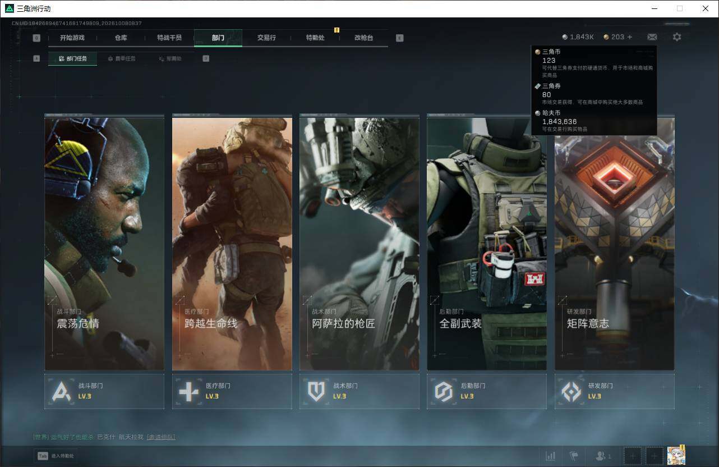Click the 研发部门 diamond icon
This screenshot has width=719, height=467.
pos(571,391)
